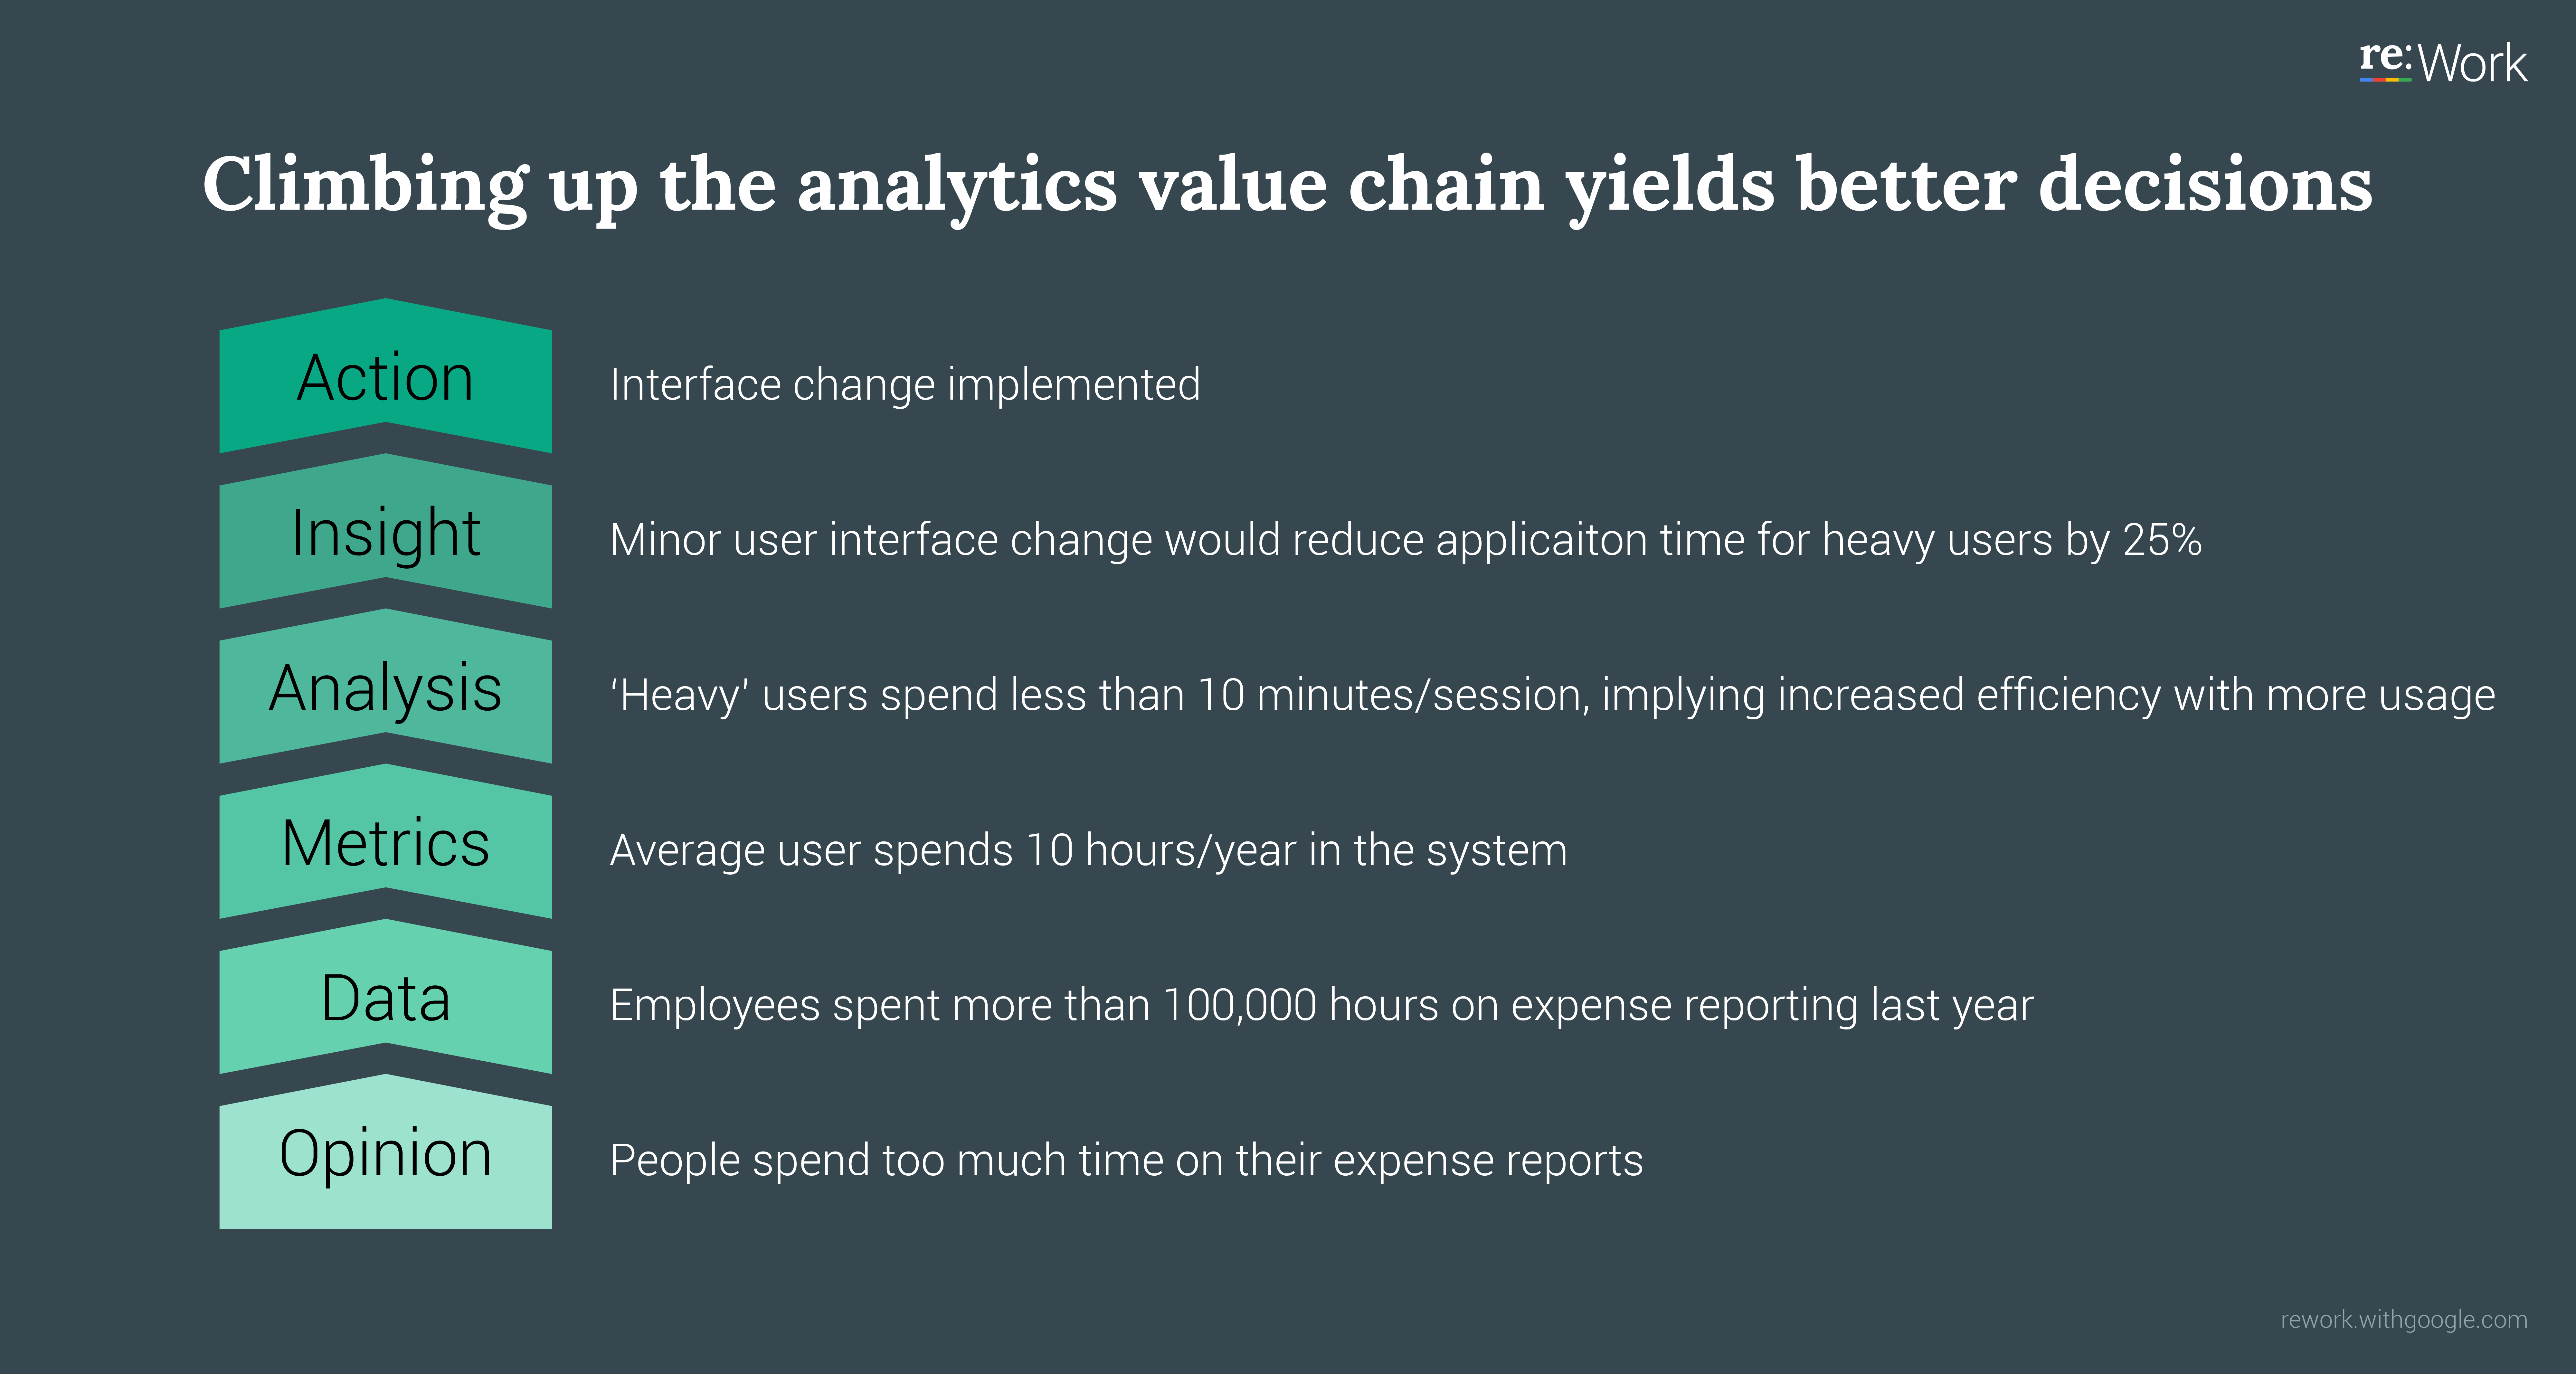Select the Data chevron block

(x=385, y=996)
